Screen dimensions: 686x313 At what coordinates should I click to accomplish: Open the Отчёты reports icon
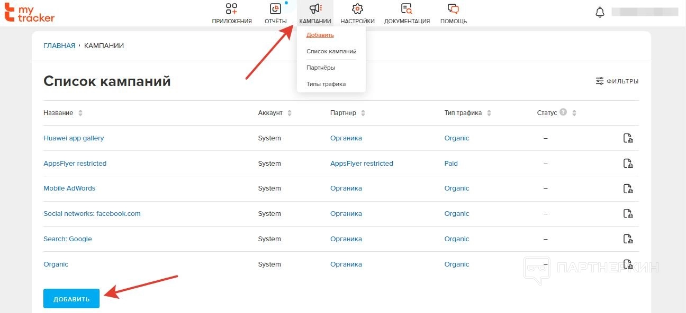pos(275,9)
